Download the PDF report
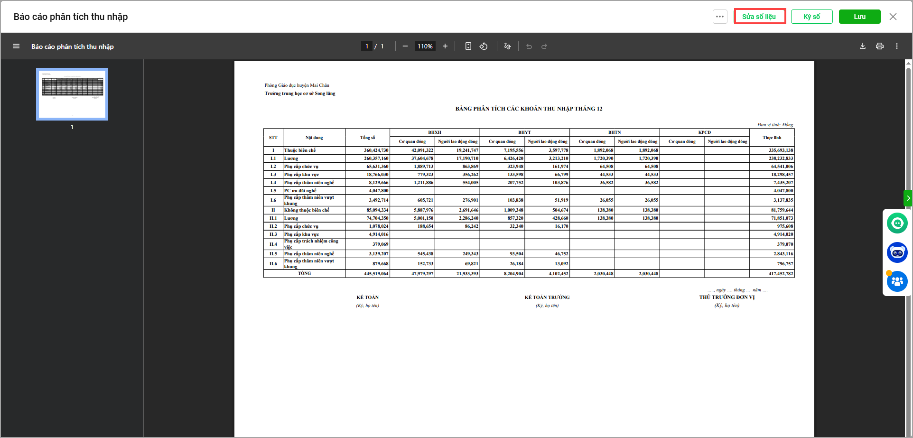The width and height of the screenshot is (913, 438). [x=863, y=46]
